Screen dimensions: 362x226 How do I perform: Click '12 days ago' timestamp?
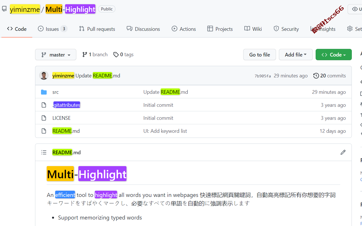click(x=333, y=131)
